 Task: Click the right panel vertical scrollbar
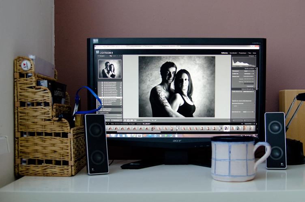click(x=257, y=78)
